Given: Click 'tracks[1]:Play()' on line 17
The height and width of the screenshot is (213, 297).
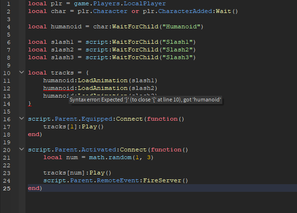Looking at the screenshot, I should click(x=73, y=126).
